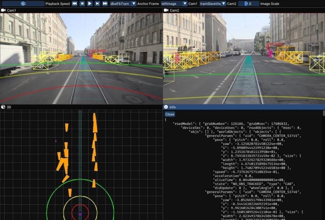Click the Playback Speed label

[57, 4]
